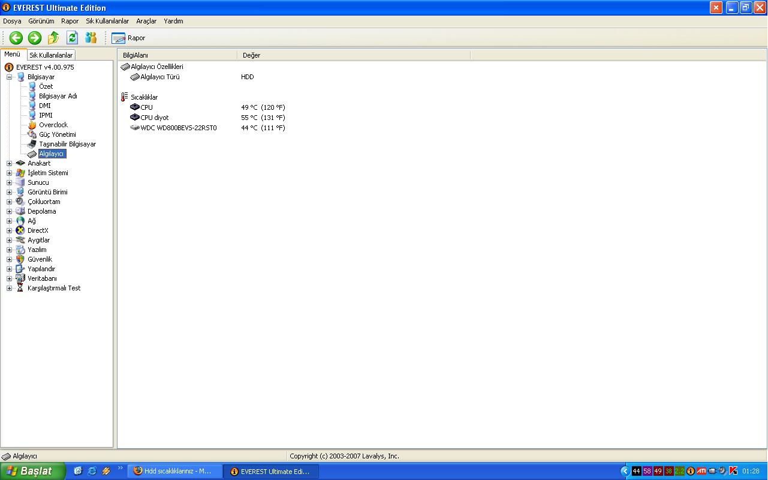
Task: Open the Araçlar menu
Action: pyautogui.click(x=146, y=21)
